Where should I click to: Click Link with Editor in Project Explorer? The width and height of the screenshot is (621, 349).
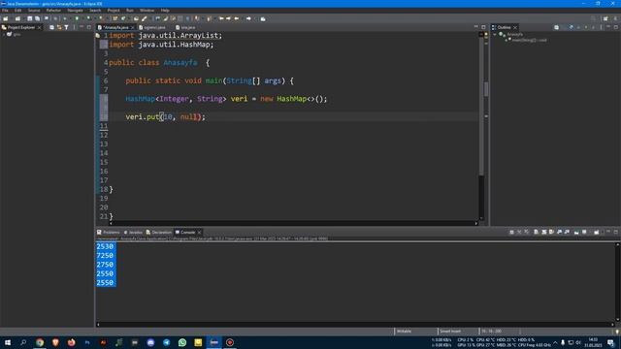click(59, 27)
